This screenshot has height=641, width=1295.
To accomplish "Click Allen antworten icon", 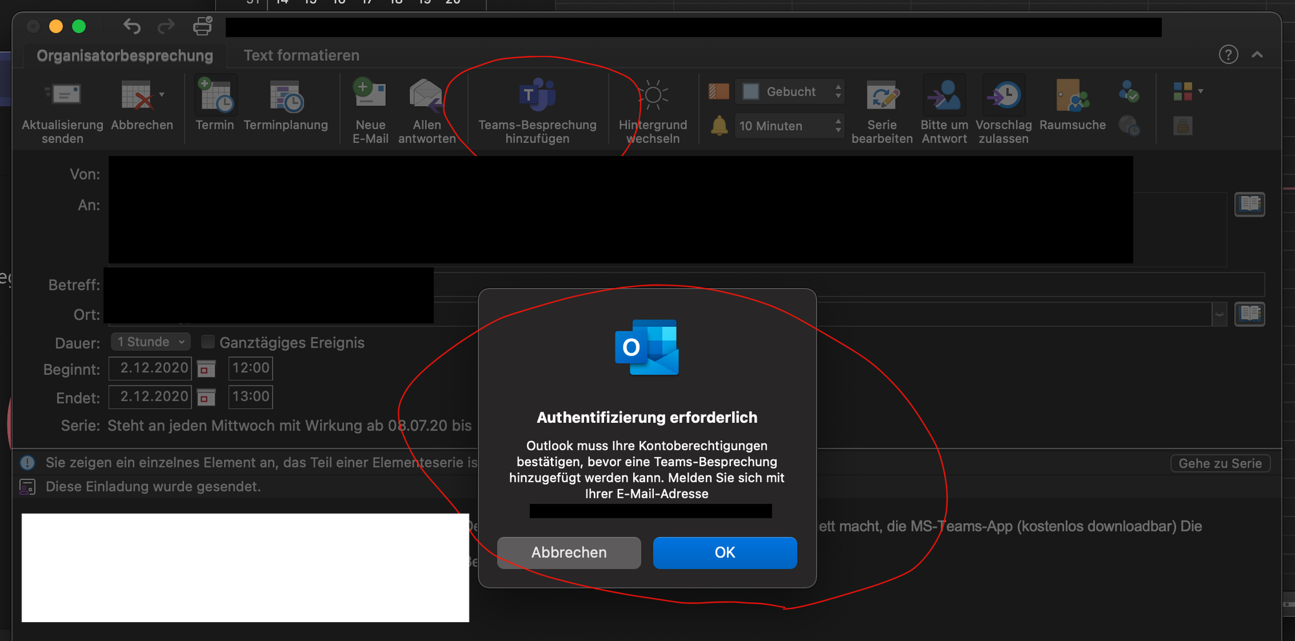I will pos(426,96).
